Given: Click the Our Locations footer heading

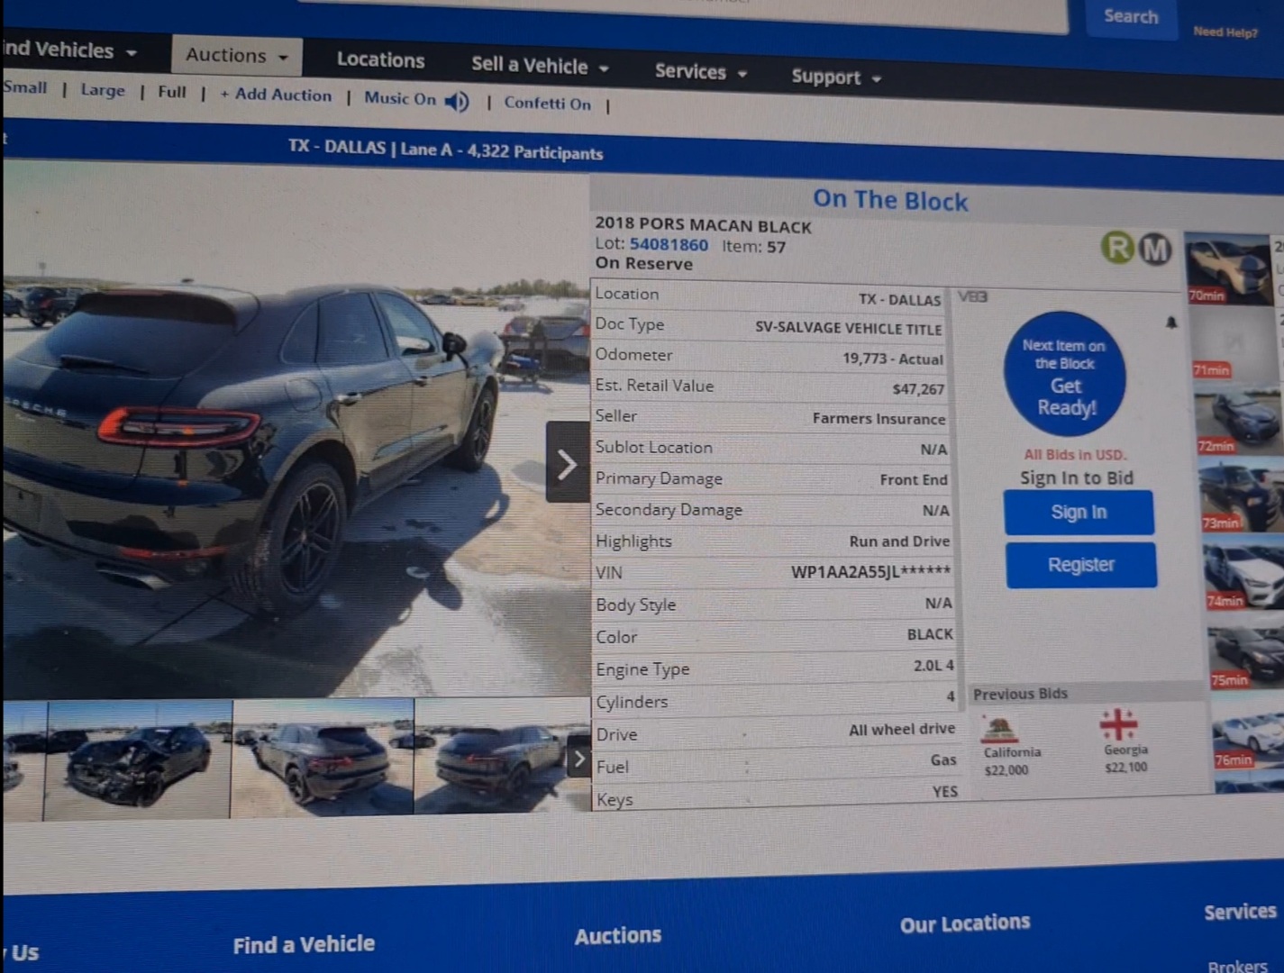Looking at the screenshot, I should click(965, 924).
